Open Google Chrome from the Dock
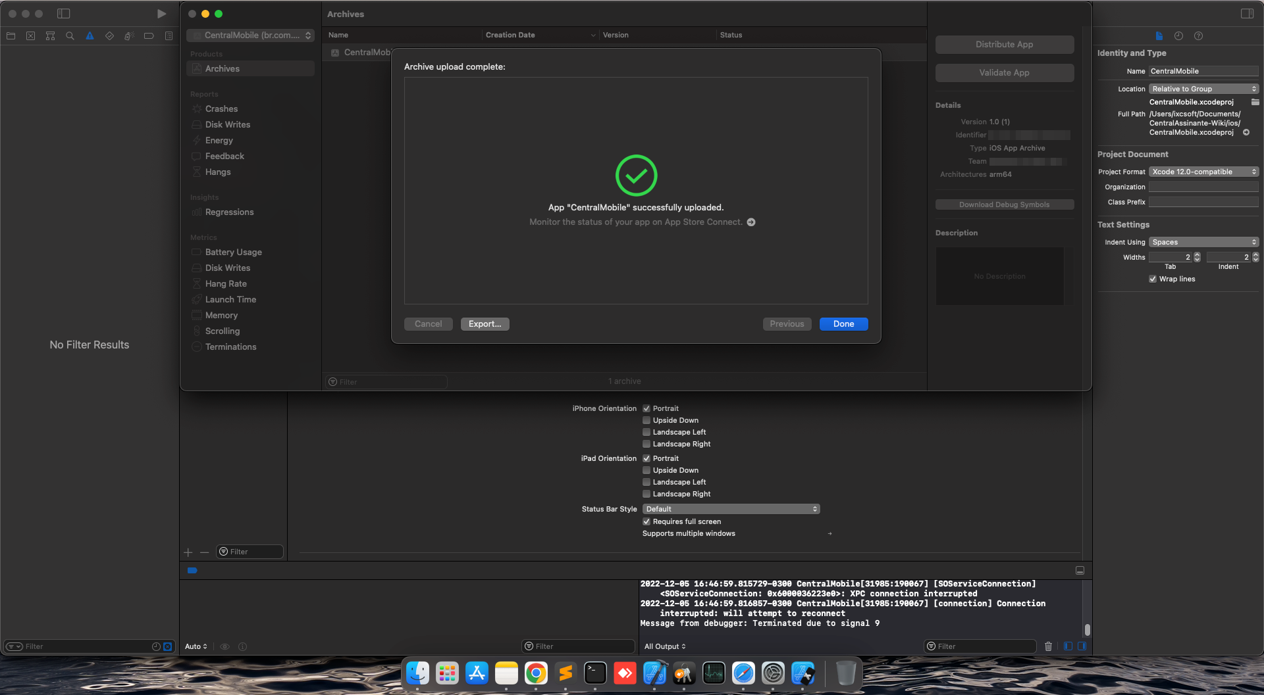 536,673
